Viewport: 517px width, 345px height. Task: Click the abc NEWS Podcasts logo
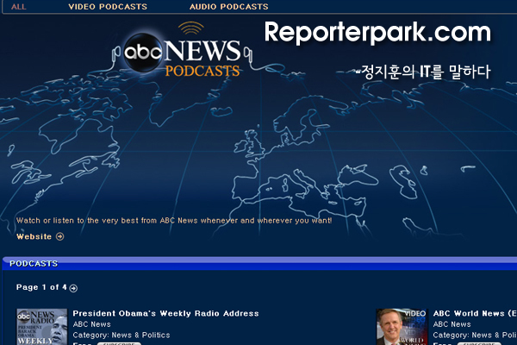coord(183,49)
